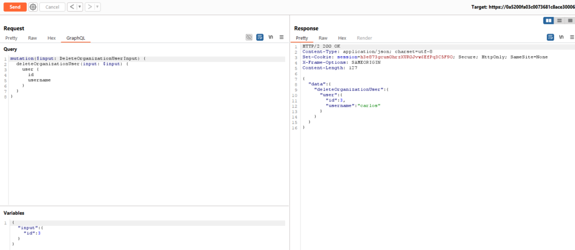Click the orange Send button
Screen dimensions: 575x250
click(x=15, y=7)
